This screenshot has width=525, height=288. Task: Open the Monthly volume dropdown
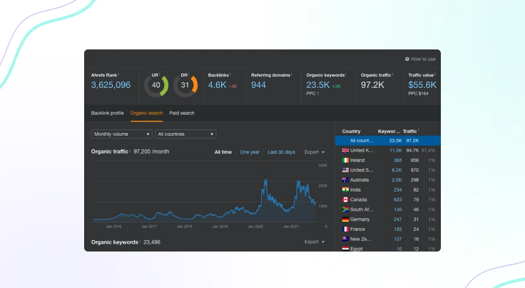click(x=122, y=134)
